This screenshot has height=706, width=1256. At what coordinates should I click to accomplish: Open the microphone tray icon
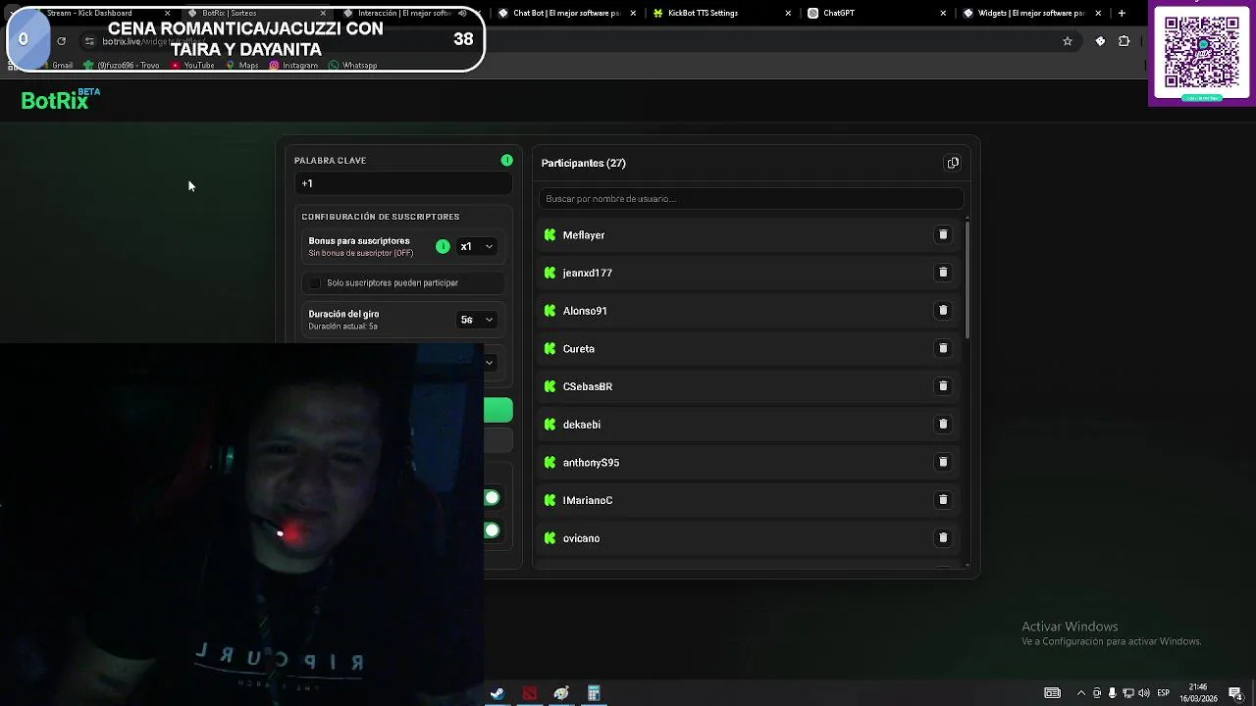(1113, 693)
